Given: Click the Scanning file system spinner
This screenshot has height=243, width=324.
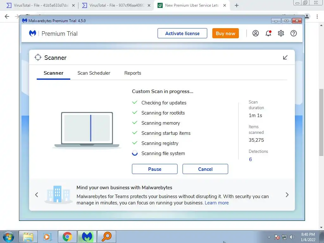Looking at the screenshot, I should (x=135, y=153).
